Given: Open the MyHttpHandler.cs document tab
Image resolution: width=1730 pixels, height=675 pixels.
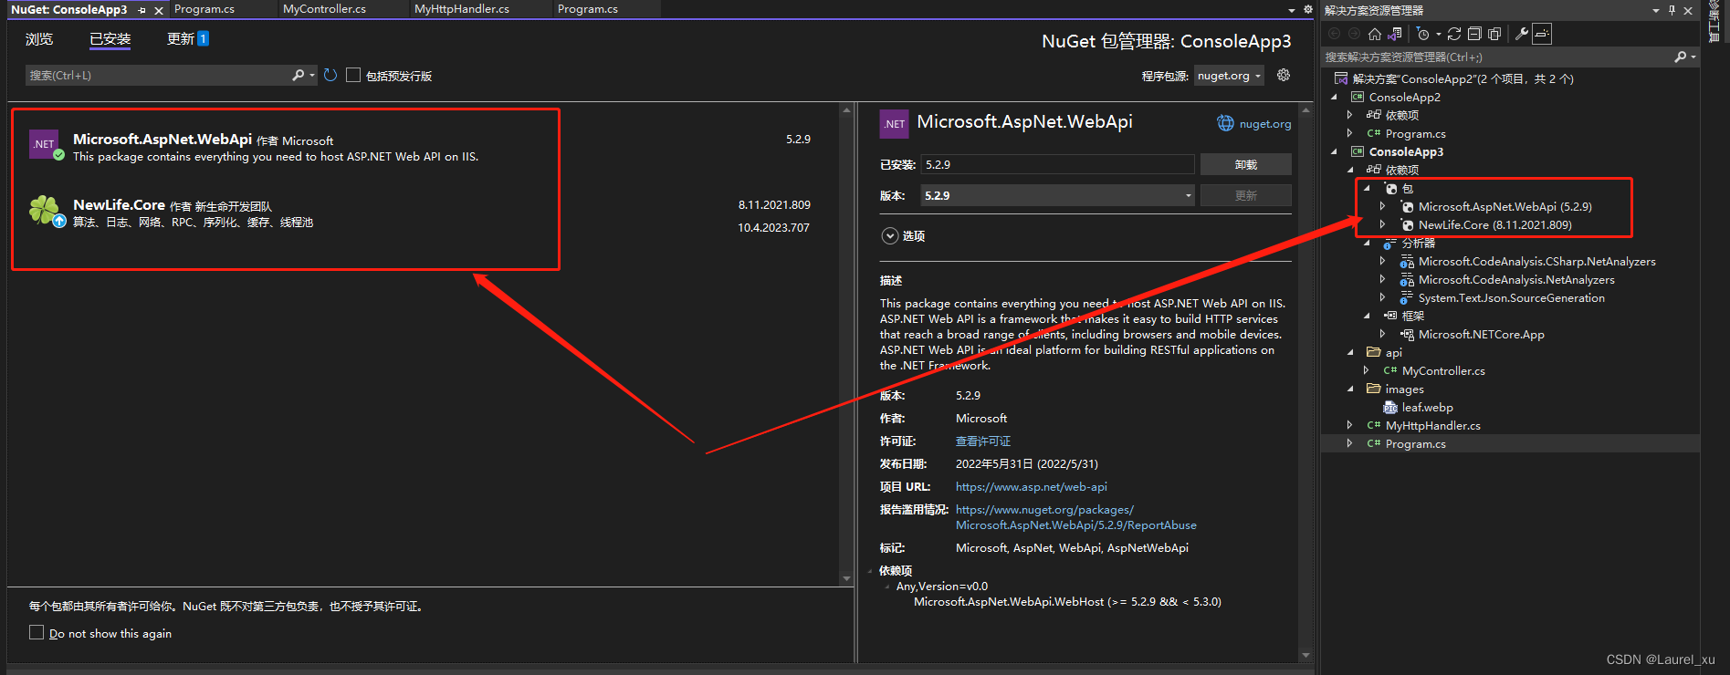Looking at the screenshot, I should tap(462, 9).
